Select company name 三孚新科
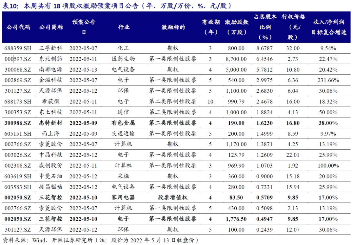This screenshot has height=245, width=354. (x=51, y=48)
